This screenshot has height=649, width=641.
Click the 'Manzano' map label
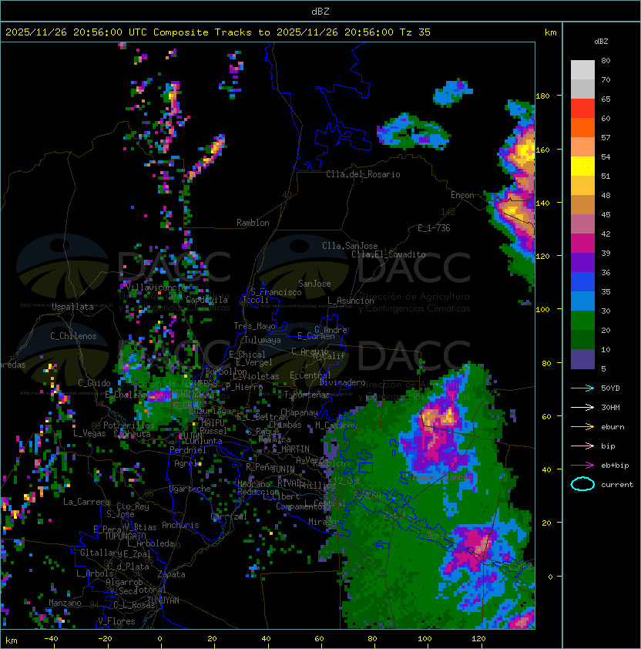[x=65, y=603]
